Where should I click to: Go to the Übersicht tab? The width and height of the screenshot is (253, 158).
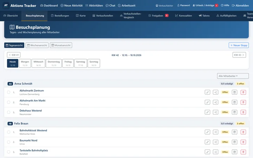click(x=11, y=16)
